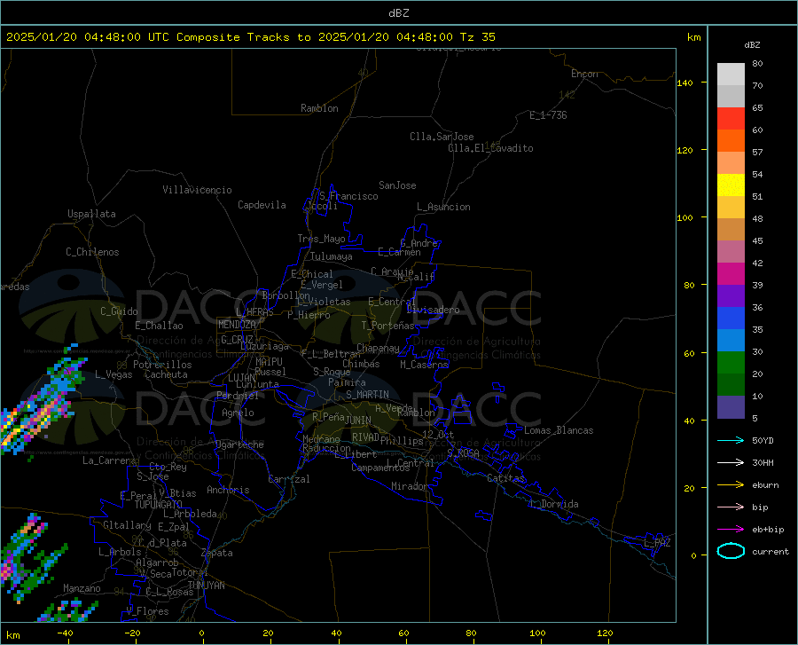Screen dimensions: 798x645
Task: Click the Clla.El_Cavadito map label
Action: [x=490, y=148]
